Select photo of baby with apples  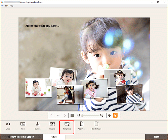[38, 88]
